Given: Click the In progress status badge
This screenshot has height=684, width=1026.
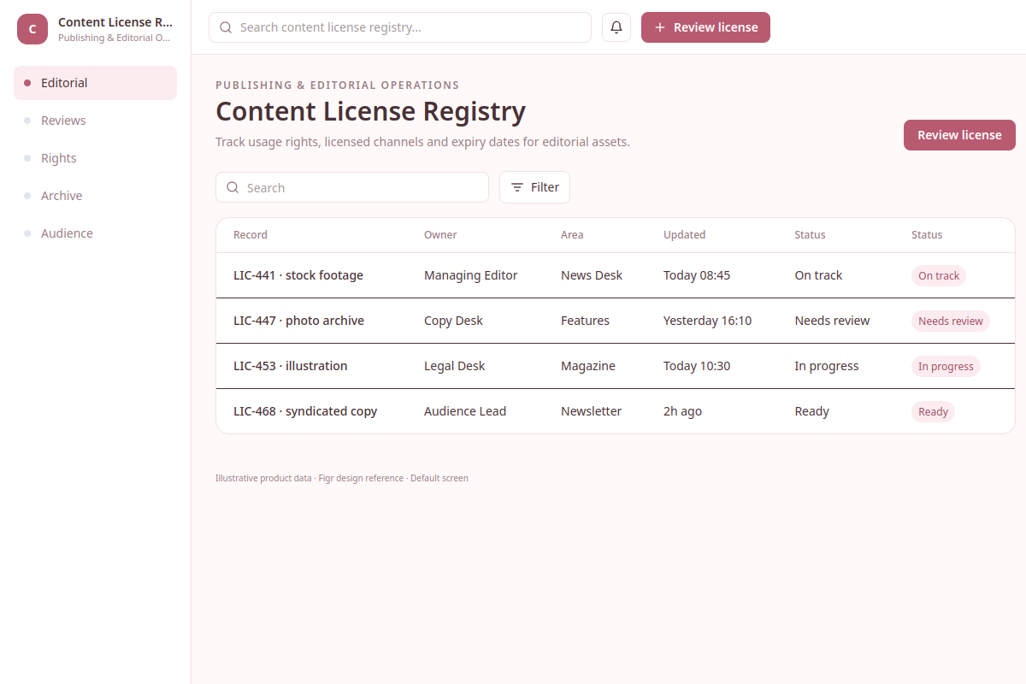Looking at the screenshot, I should tap(946, 366).
